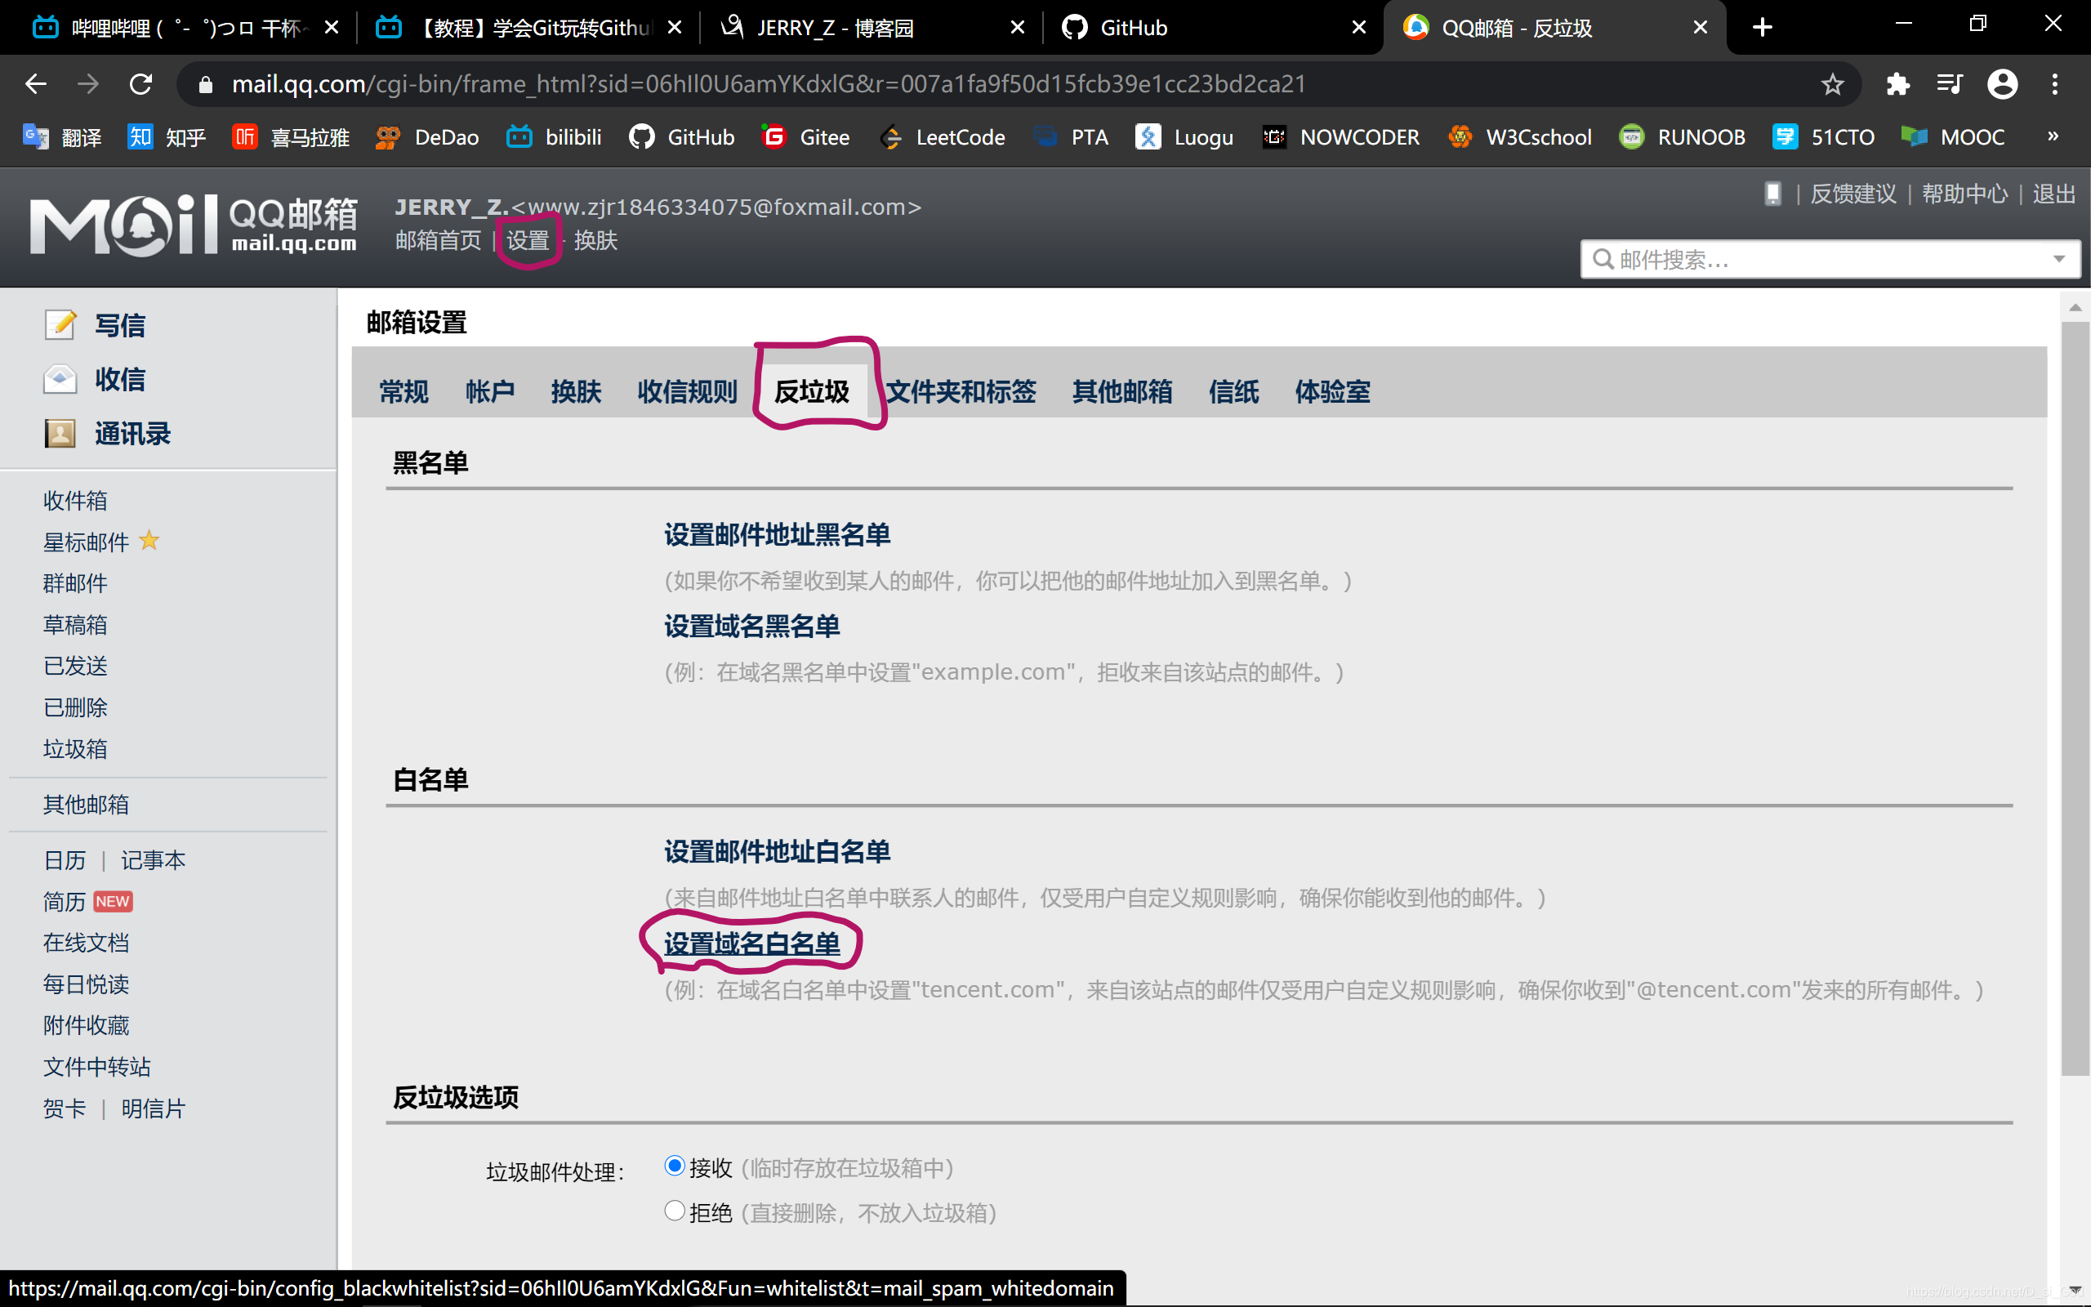Open the Chrome extensions puzzle icon
This screenshot has height=1307, width=2091.
coord(1898,84)
